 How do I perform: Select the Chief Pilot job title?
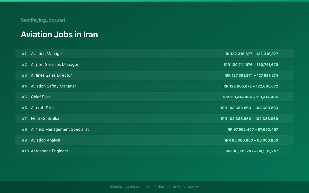pos(40,97)
